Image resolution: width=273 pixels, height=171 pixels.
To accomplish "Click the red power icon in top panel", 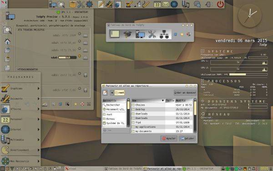I will [220, 4].
